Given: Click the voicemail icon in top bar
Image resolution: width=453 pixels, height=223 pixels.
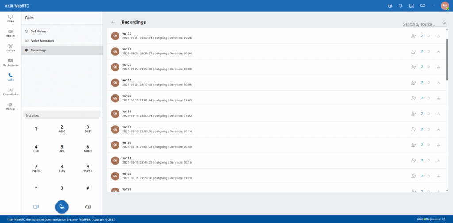Looking at the screenshot, I should point(422,6).
